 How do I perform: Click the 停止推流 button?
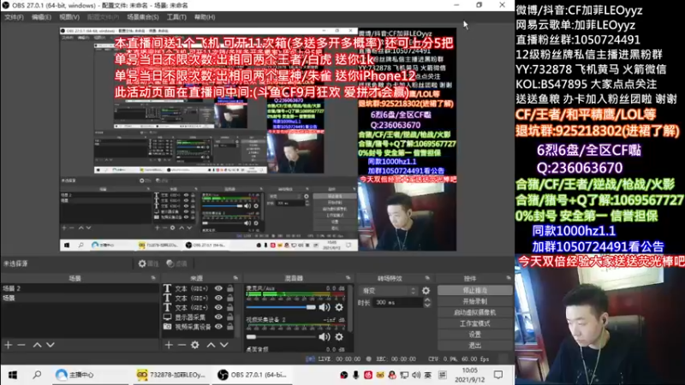coord(475,290)
